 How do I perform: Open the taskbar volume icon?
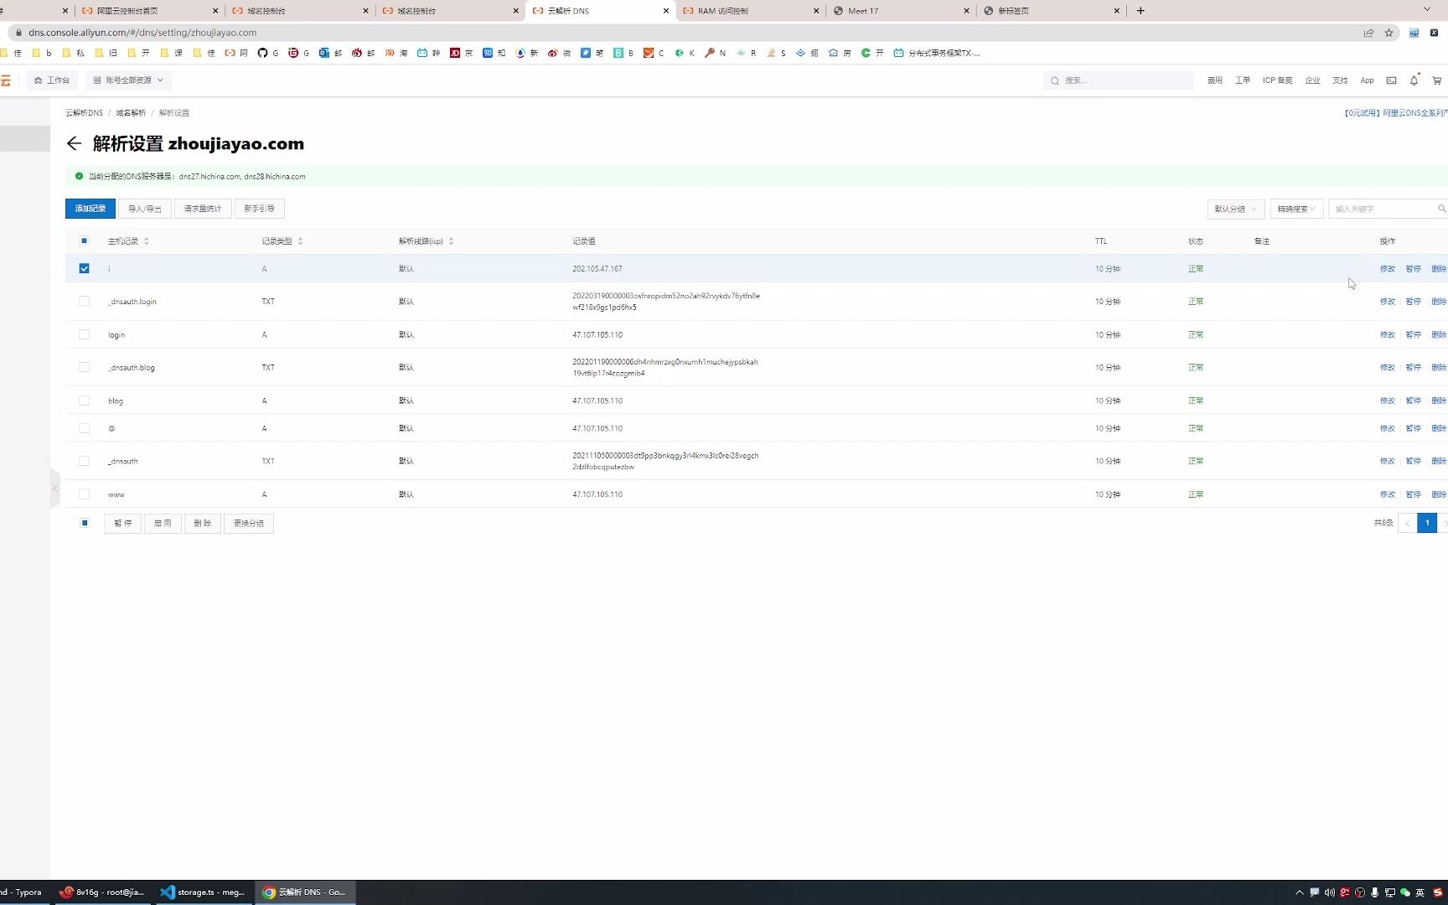(1329, 892)
